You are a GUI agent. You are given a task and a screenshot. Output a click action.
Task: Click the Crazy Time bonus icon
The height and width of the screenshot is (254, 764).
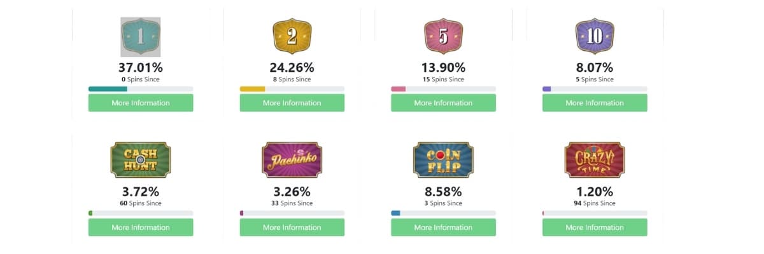pyautogui.click(x=595, y=159)
